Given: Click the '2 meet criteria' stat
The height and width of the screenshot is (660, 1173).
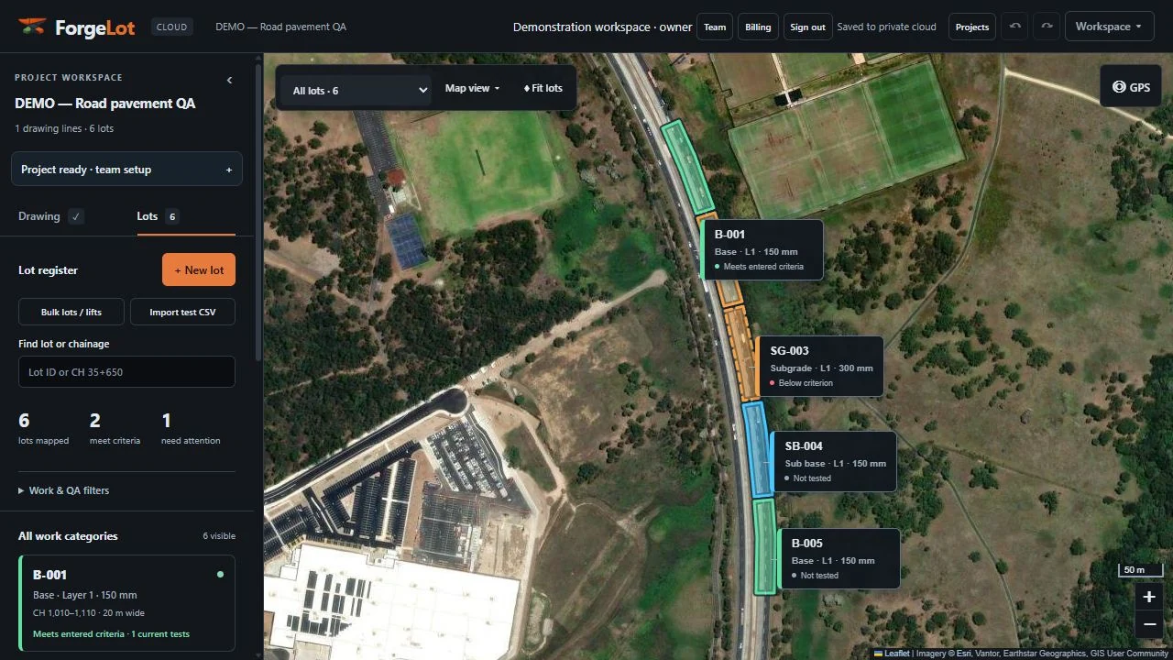Looking at the screenshot, I should pos(115,430).
